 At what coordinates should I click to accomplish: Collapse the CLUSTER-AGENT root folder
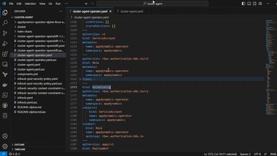coord(13,17)
